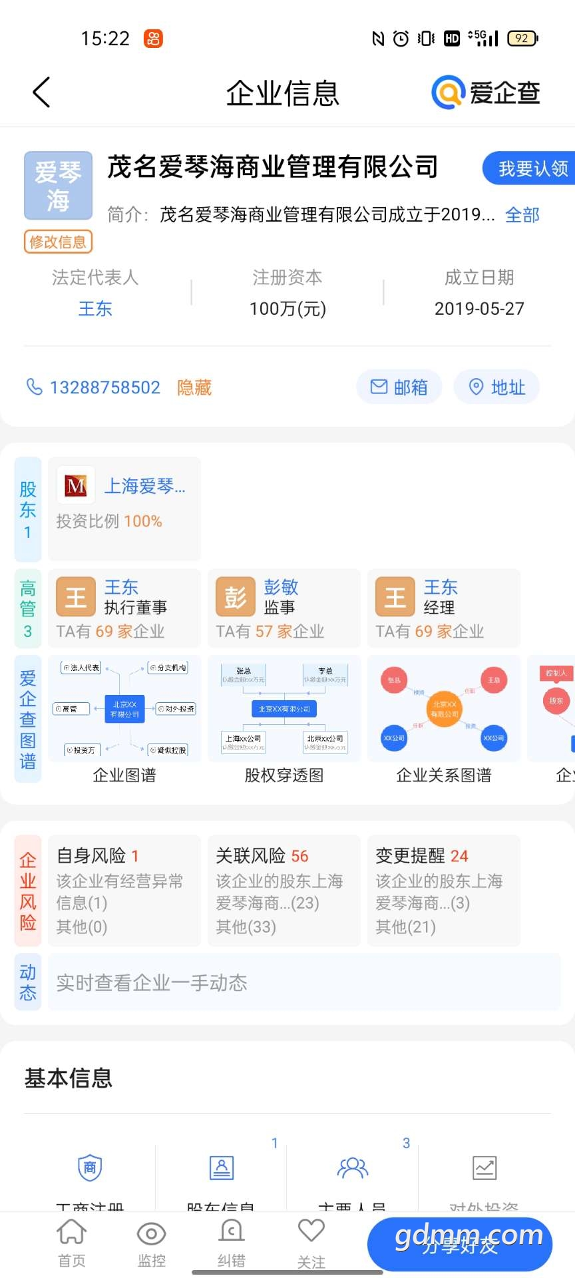Expand the full company intro via 全部

click(x=522, y=215)
